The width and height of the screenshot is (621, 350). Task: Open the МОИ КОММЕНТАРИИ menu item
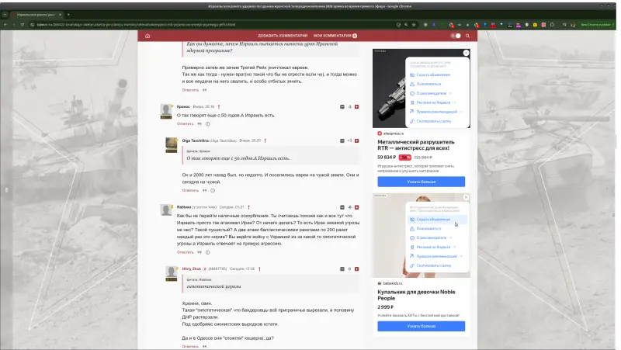click(332, 36)
